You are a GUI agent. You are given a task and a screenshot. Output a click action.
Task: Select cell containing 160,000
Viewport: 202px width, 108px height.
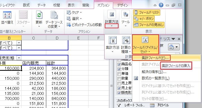(11, 68)
